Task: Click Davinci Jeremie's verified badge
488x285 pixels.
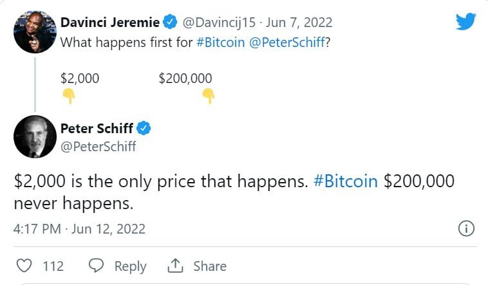Action: [170, 23]
